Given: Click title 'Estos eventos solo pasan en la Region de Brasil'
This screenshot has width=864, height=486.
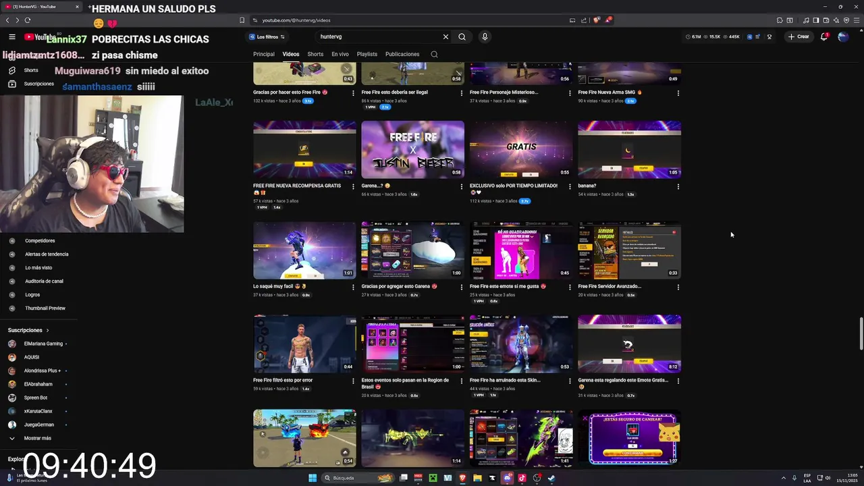Looking at the screenshot, I should (405, 383).
